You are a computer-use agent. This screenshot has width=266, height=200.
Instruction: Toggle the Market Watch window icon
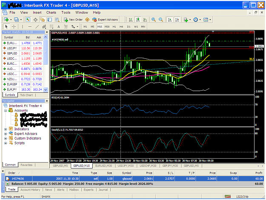click(28, 20)
